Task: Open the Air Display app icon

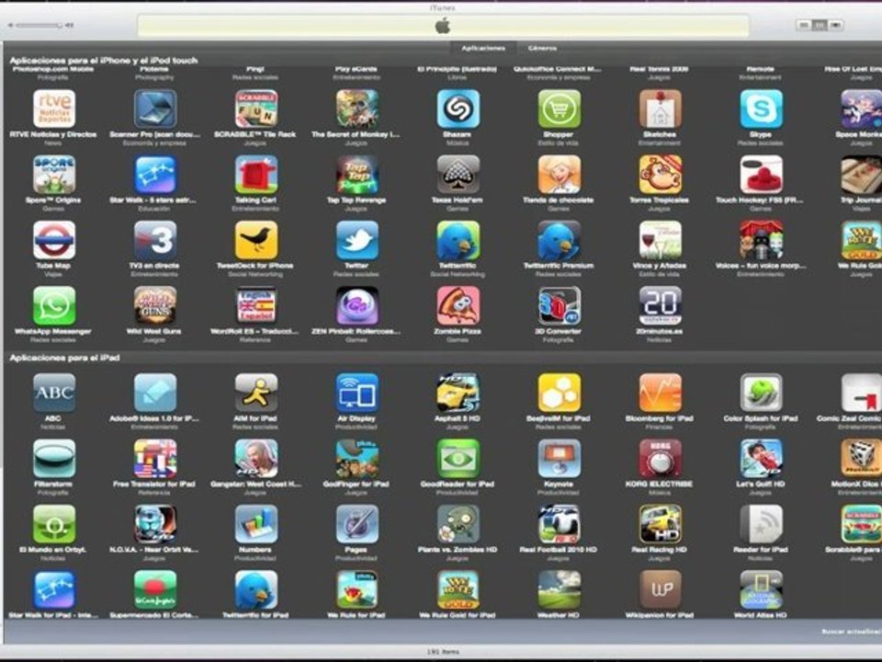Action: click(x=357, y=393)
